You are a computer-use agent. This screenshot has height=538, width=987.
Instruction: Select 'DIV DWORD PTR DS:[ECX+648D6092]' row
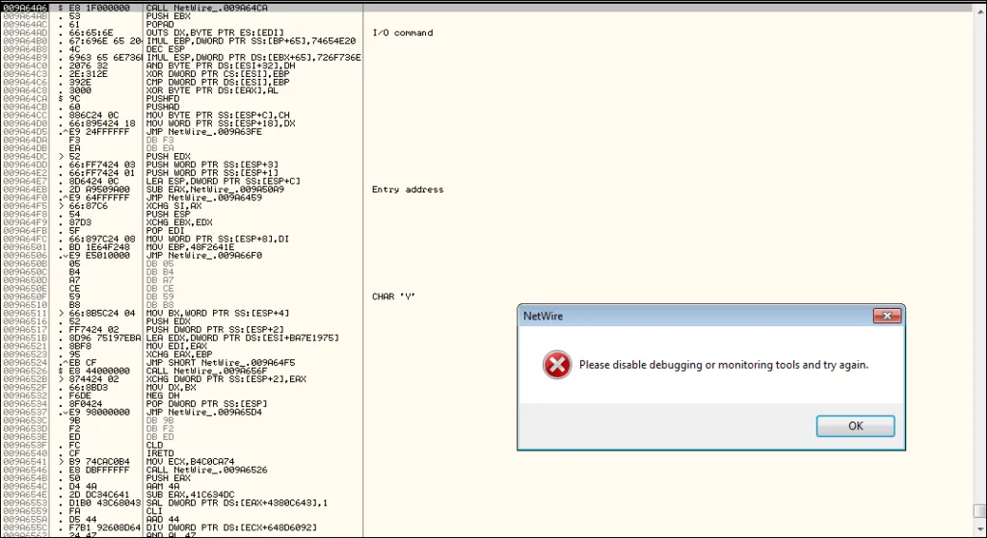click(231, 527)
